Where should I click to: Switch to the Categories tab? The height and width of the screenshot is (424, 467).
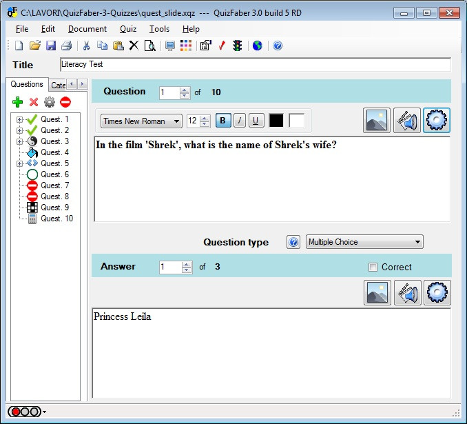[58, 85]
